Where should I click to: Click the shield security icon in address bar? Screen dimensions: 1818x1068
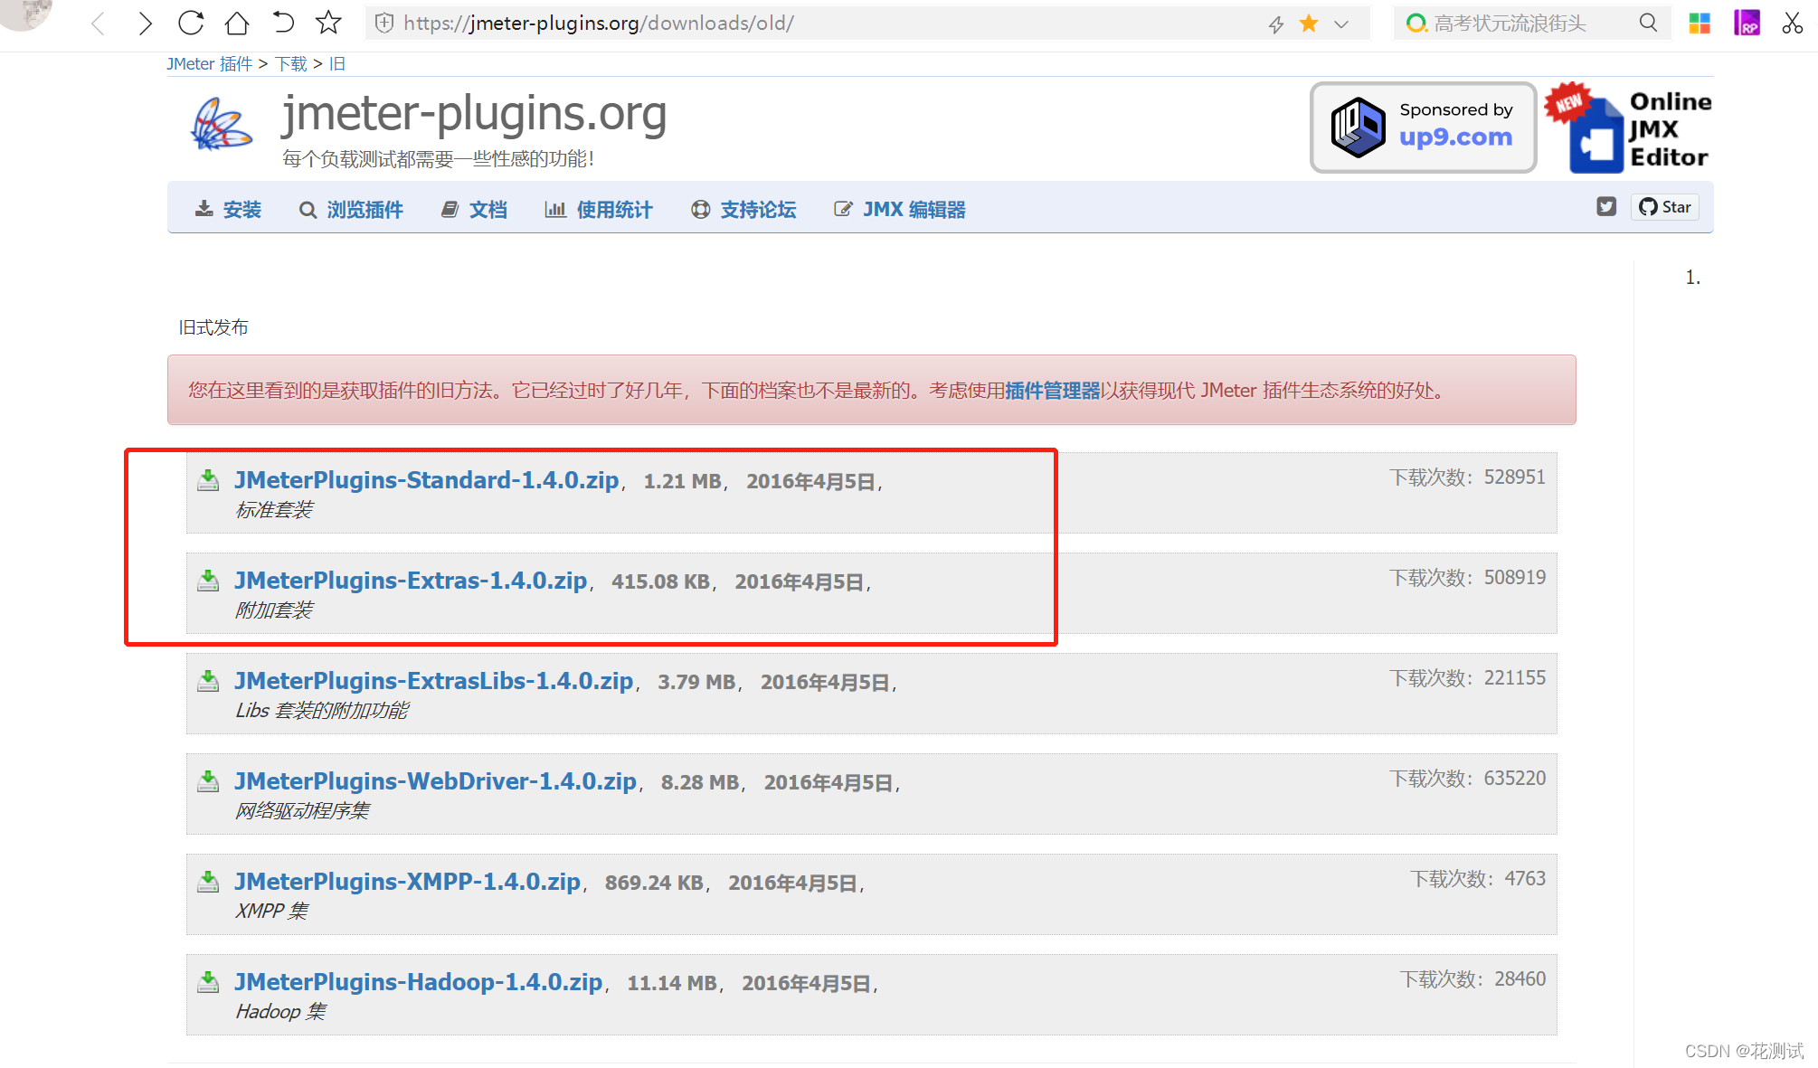coord(384,24)
